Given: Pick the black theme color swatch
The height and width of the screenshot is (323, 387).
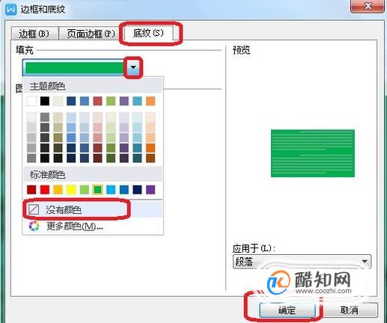Looking at the screenshot, I should [x=45, y=101].
